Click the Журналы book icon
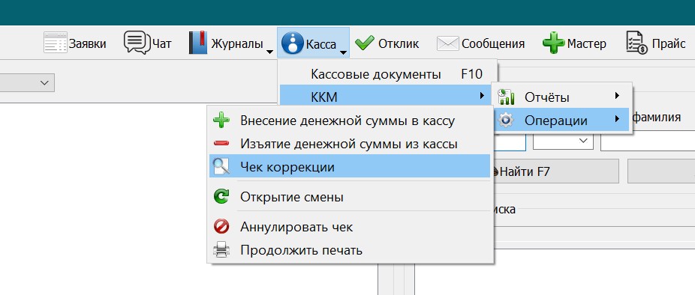The height and width of the screenshot is (295, 695). tap(198, 43)
